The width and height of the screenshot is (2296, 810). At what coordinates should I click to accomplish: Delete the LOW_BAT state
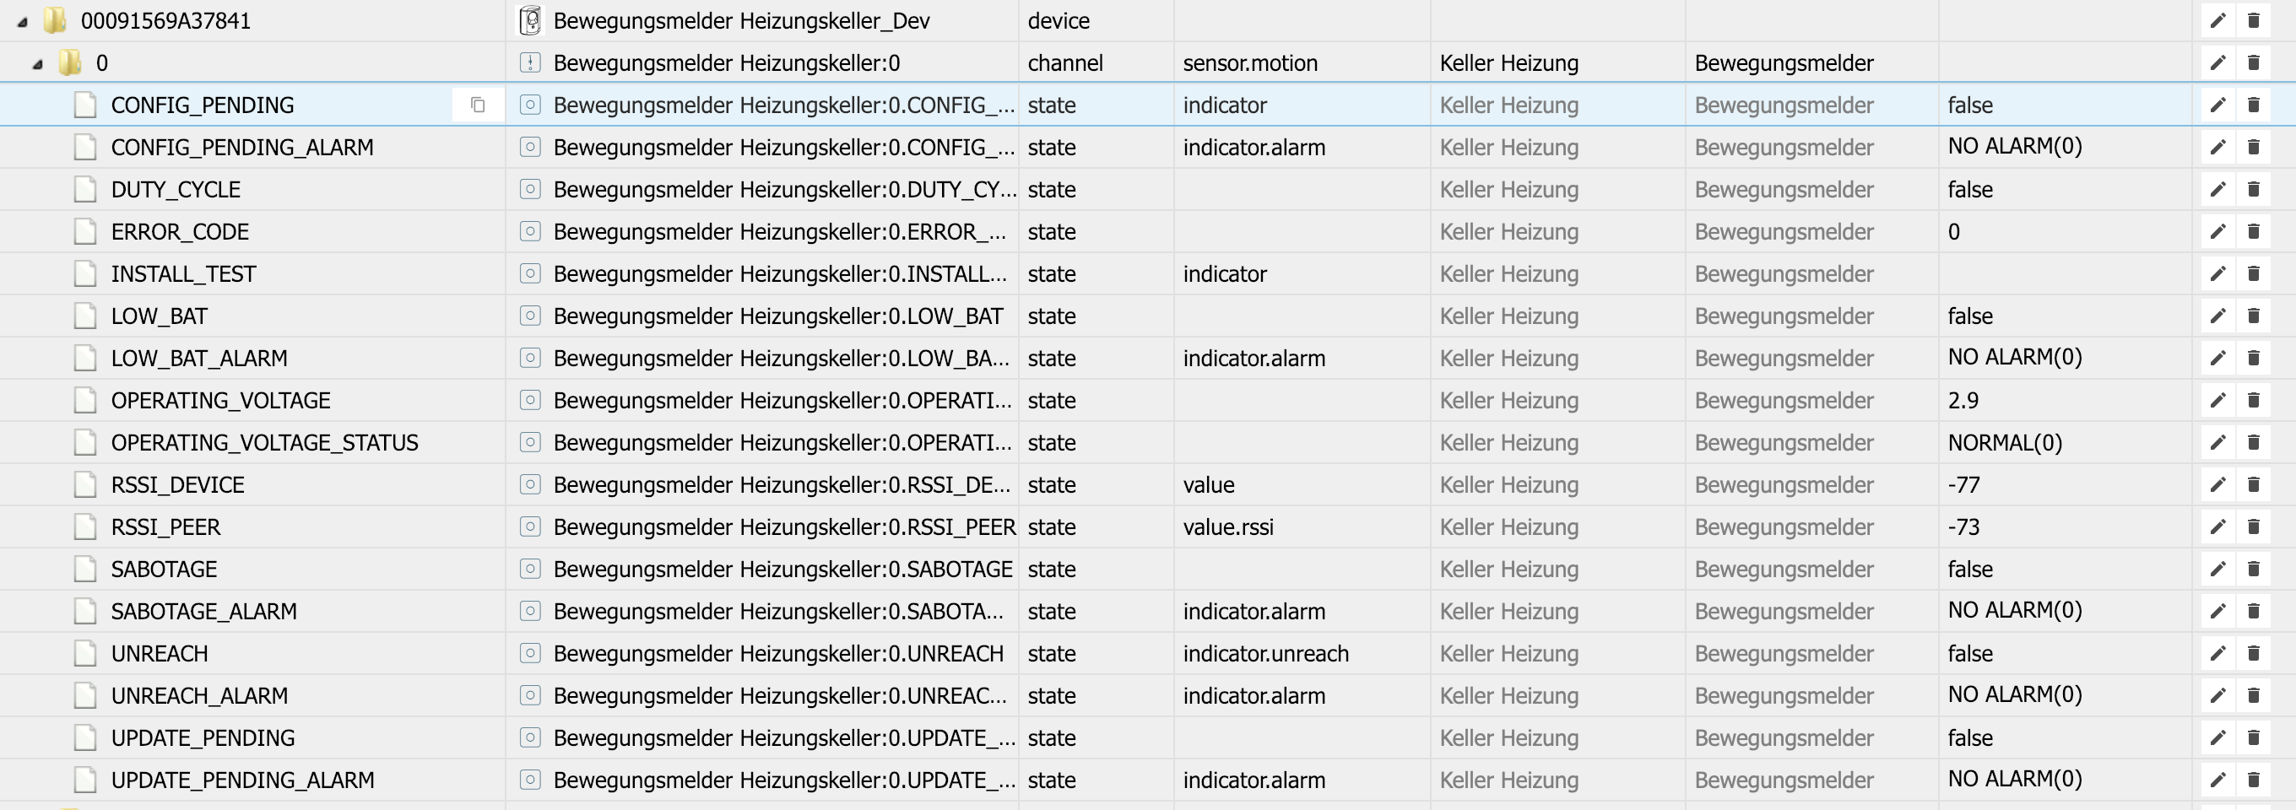coord(2253,316)
